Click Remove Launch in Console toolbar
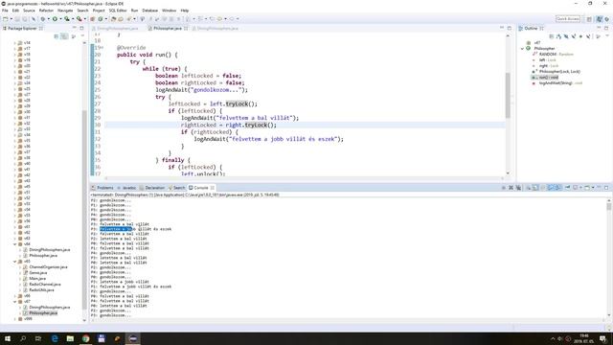Screen dimensions: 613x345 coord(511,188)
